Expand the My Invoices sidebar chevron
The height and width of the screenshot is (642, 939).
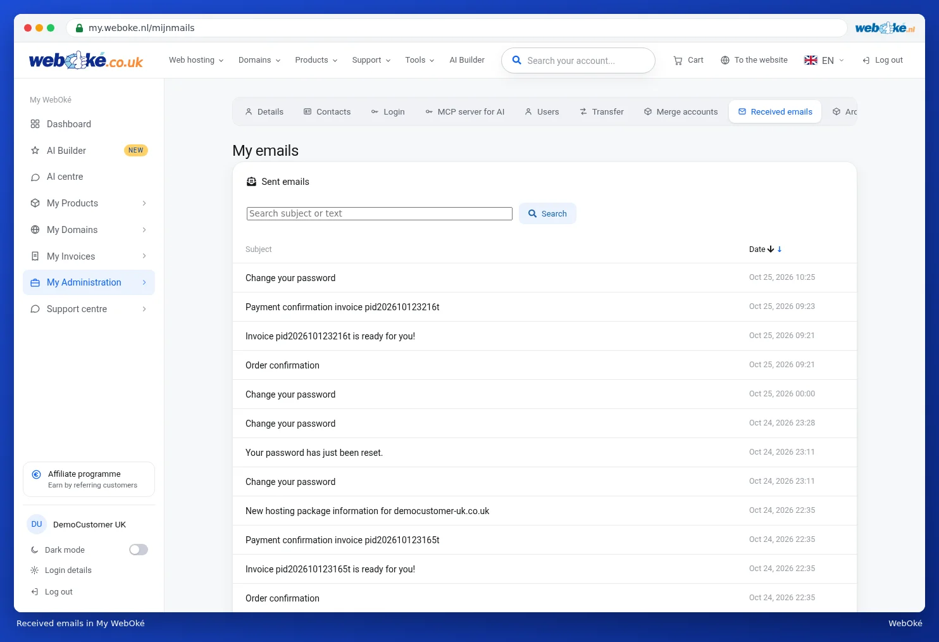click(144, 256)
